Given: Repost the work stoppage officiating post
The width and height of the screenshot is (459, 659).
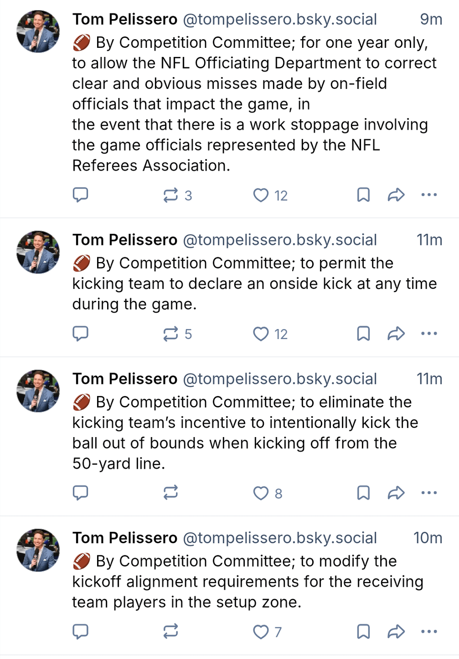Looking at the screenshot, I should 171,195.
